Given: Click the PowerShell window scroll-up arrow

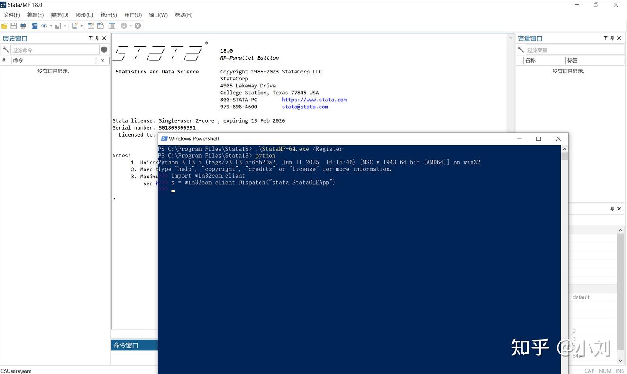Looking at the screenshot, I should point(564,149).
